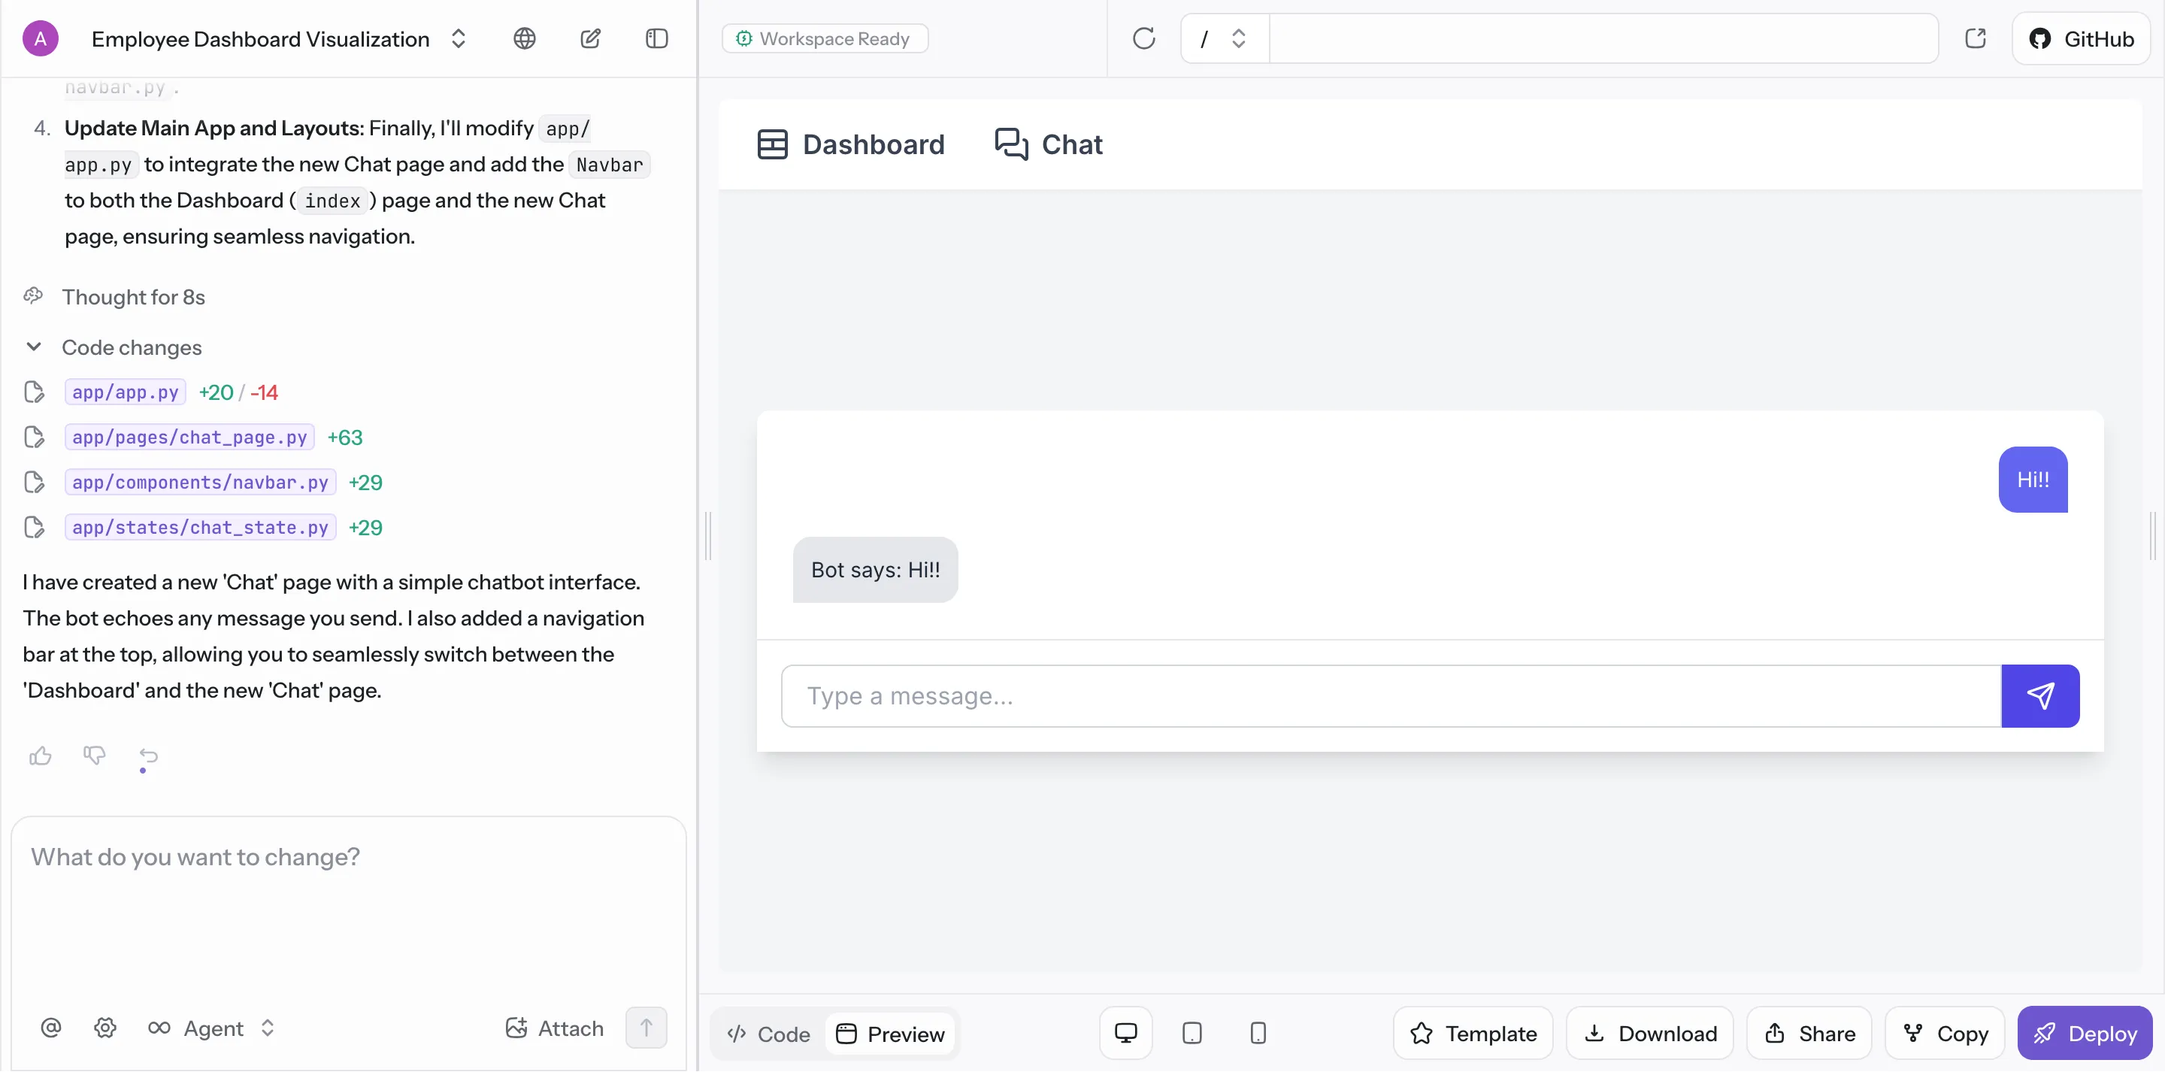Open preview in new window icon
2165x1072 pixels.
[x=1975, y=38]
